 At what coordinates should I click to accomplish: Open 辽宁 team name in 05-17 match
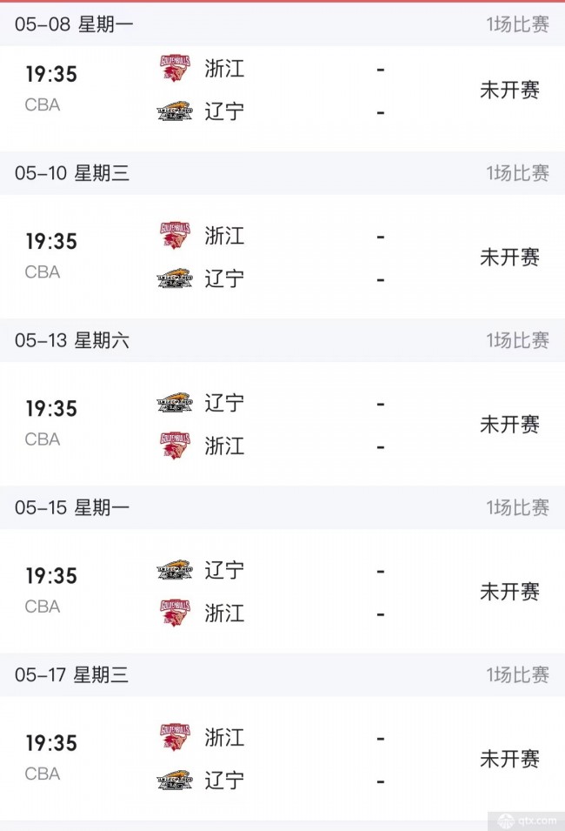pos(224,781)
